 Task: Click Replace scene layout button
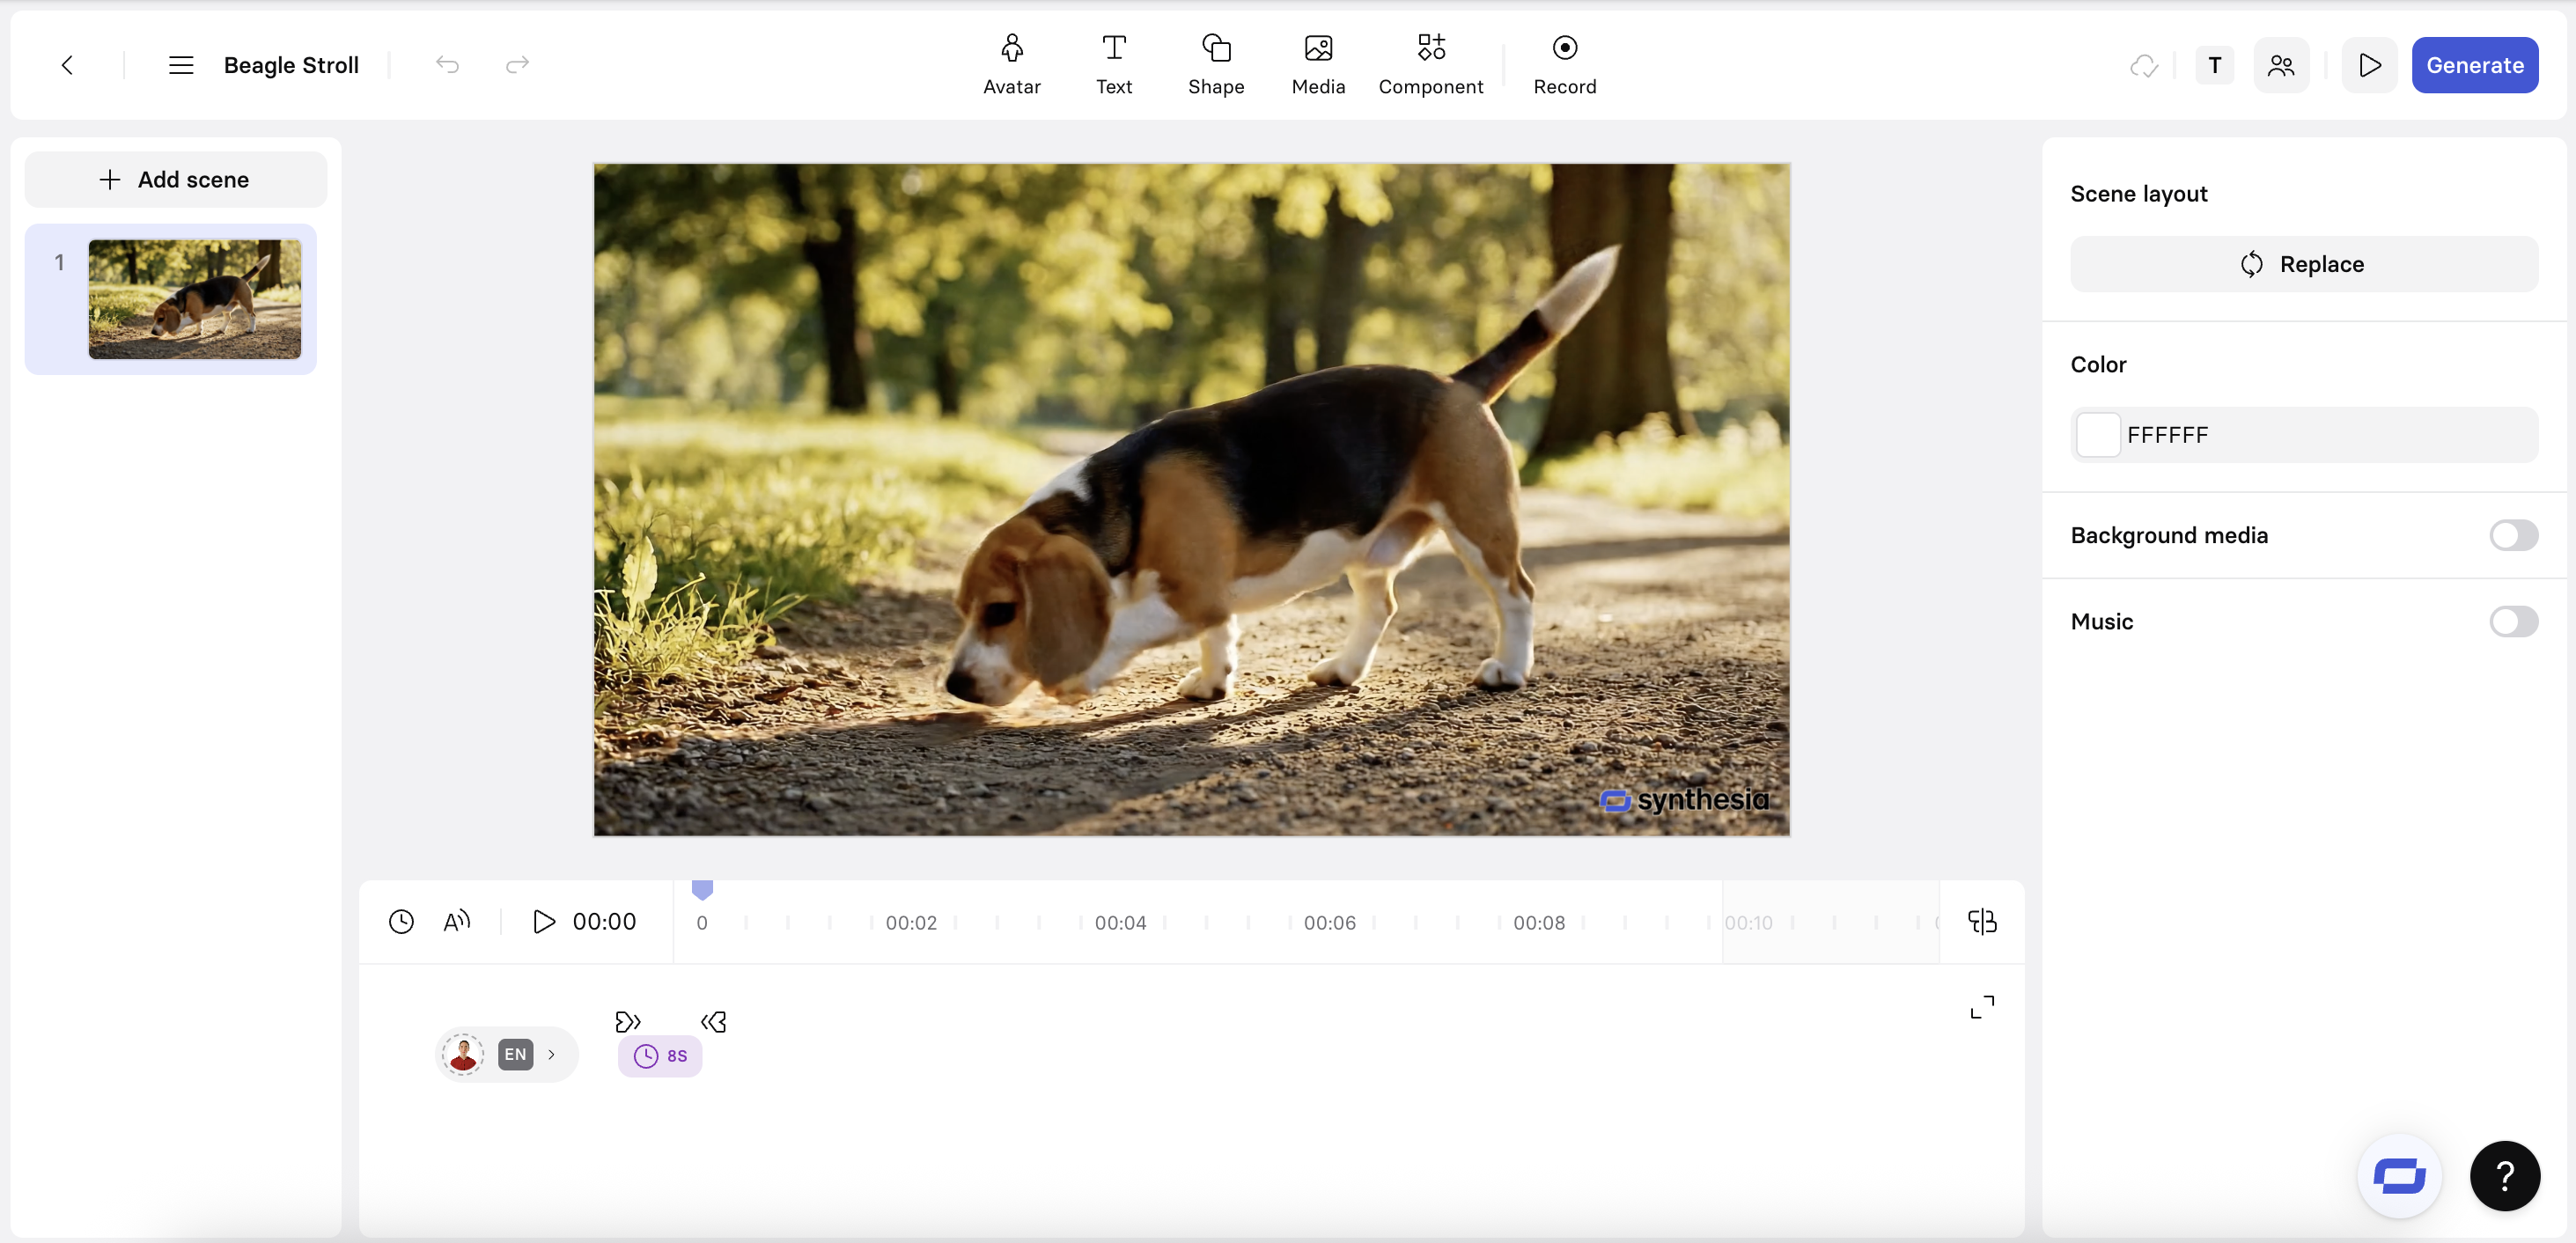pyautogui.click(x=2303, y=264)
